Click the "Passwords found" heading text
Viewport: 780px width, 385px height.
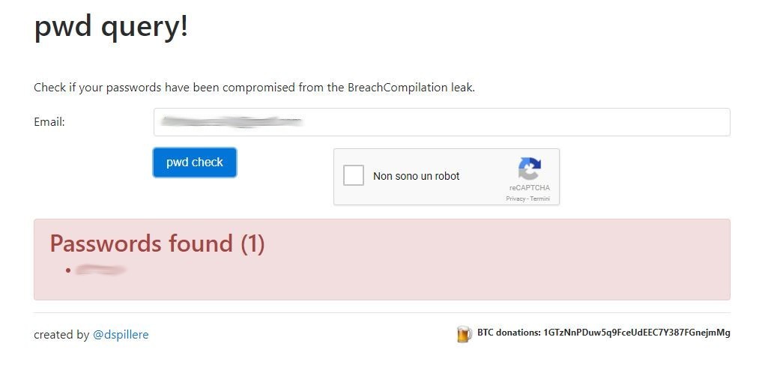click(x=141, y=243)
